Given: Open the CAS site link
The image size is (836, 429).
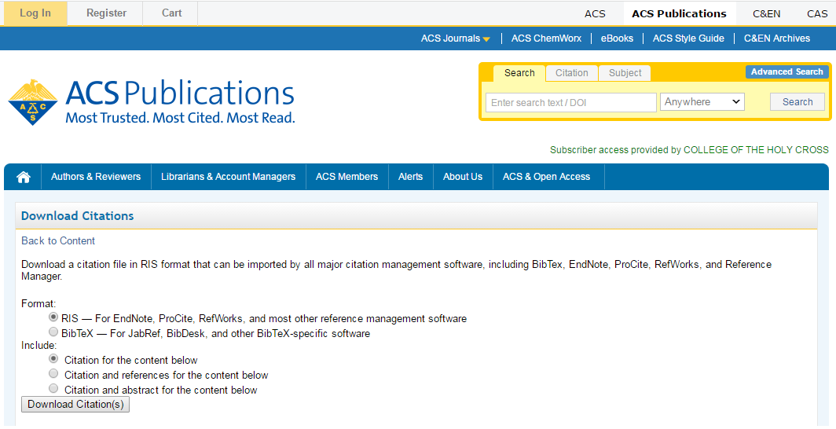Looking at the screenshot, I should point(817,14).
